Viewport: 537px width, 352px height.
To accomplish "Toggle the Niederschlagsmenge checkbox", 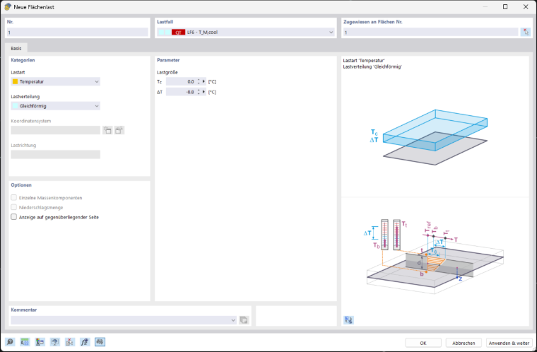I will (x=13, y=207).
